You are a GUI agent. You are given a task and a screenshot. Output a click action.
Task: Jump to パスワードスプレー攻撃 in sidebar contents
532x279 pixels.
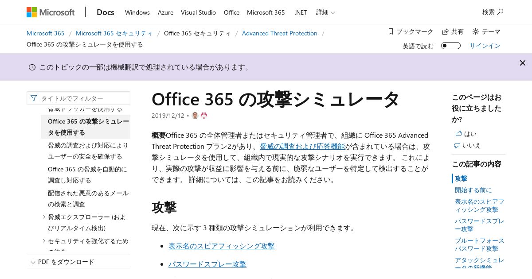(x=479, y=225)
